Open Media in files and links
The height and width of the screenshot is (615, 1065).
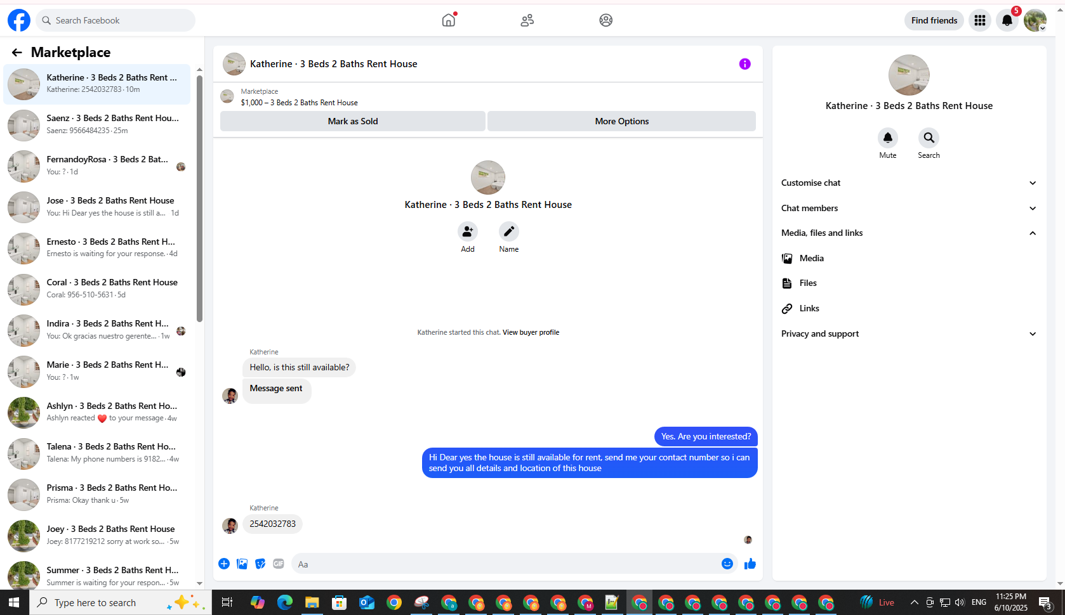click(909, 258)
